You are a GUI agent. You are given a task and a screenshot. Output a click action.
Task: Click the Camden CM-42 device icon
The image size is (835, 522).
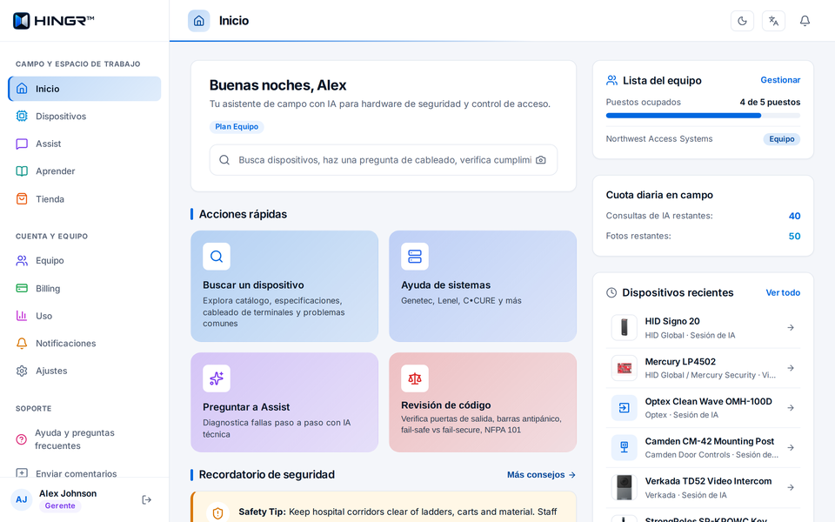(x=625, y=448)
